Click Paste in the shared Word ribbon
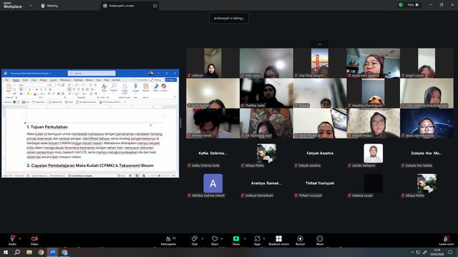 [9, 88]
